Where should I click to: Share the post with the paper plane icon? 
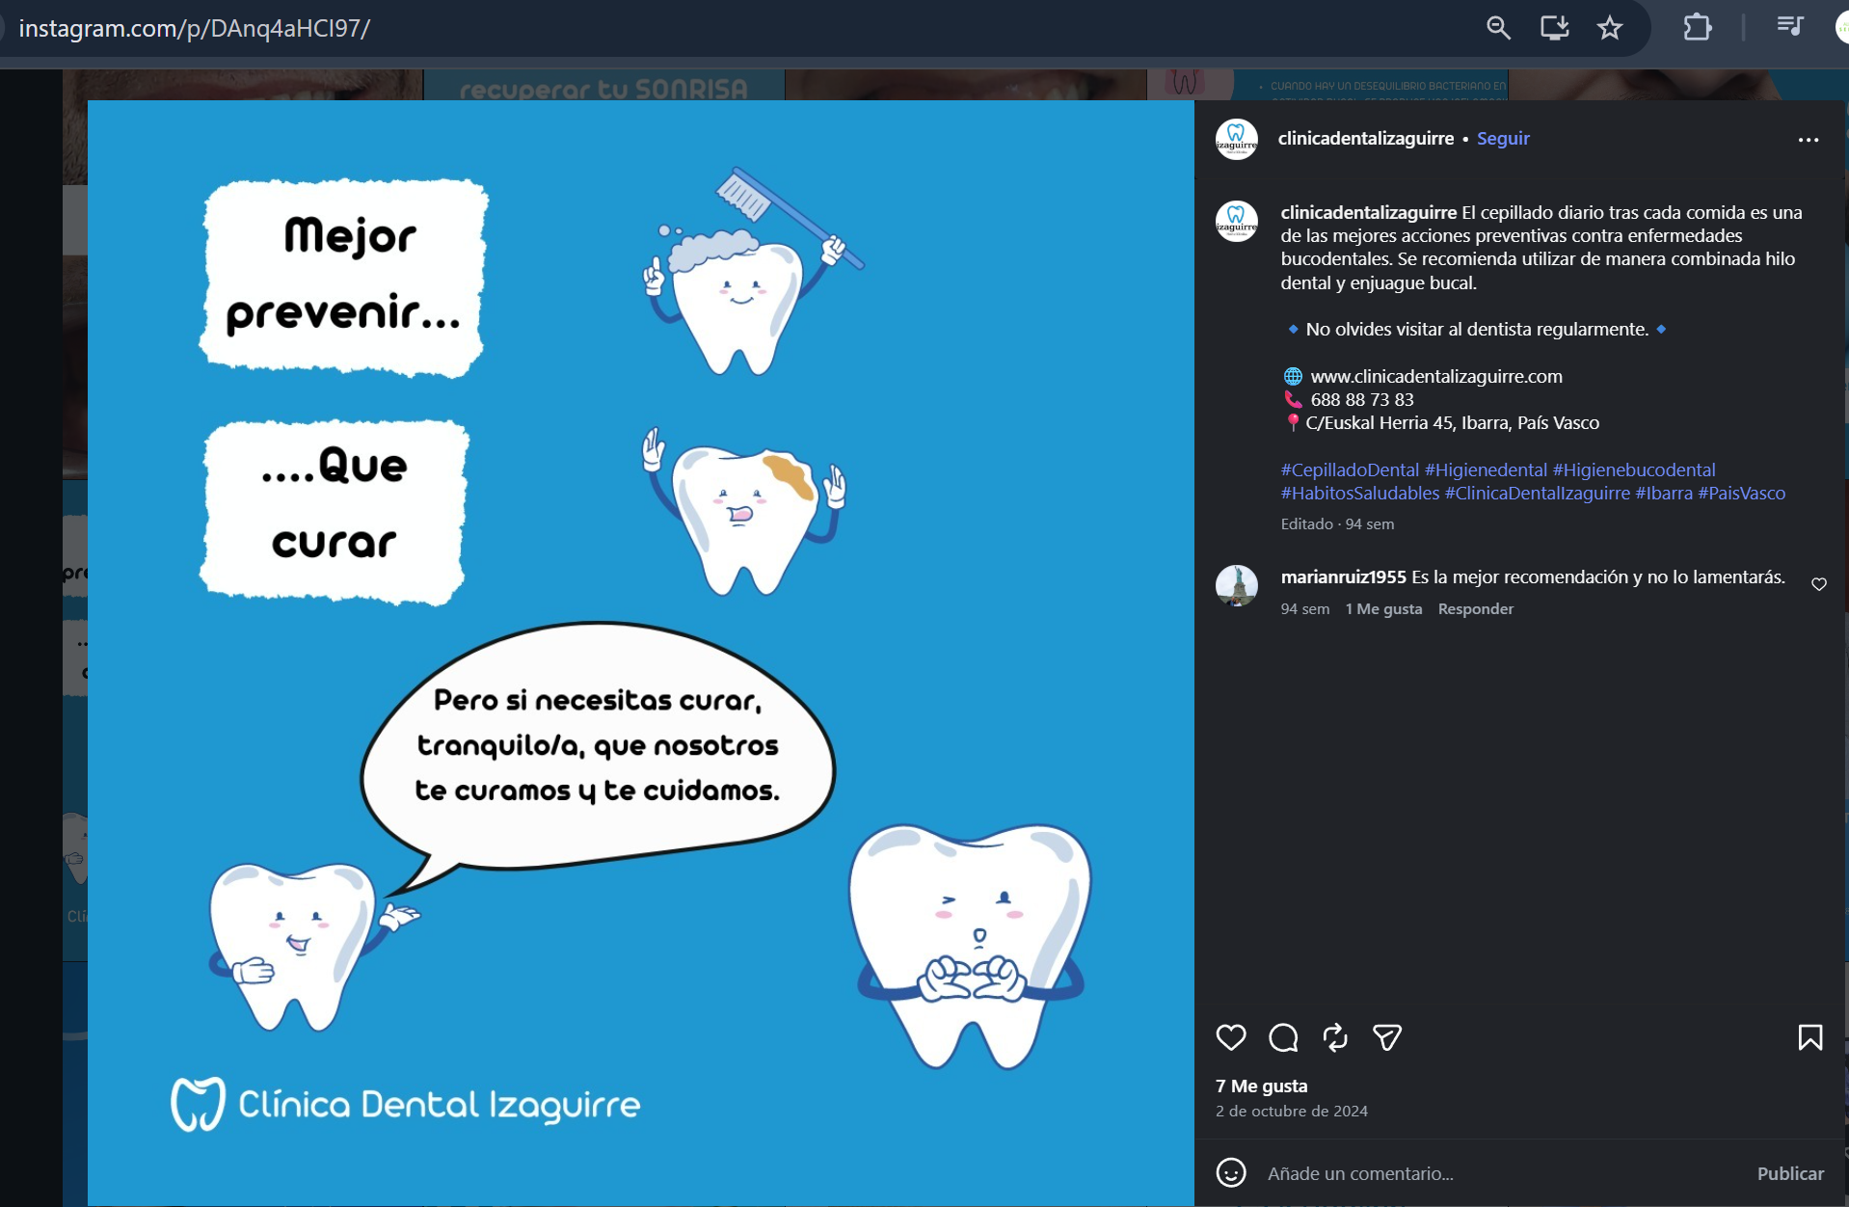click(x=1387, y=1037)
